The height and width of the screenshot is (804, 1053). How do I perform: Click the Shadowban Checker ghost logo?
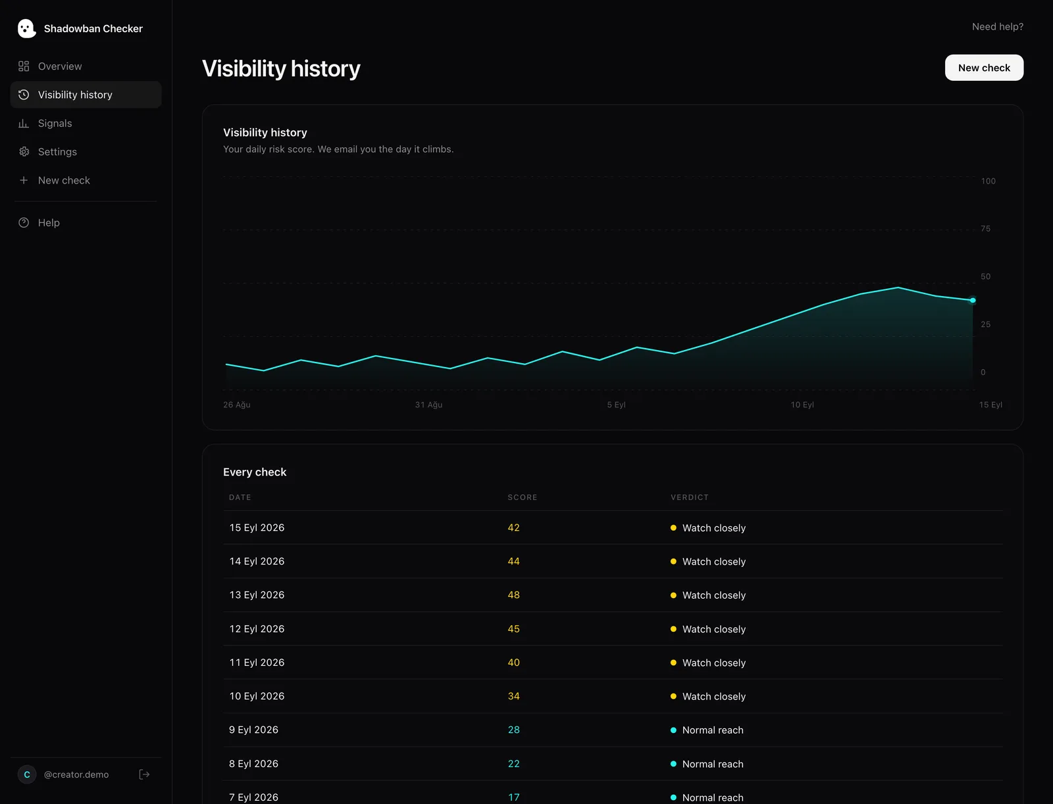[26, 28]
